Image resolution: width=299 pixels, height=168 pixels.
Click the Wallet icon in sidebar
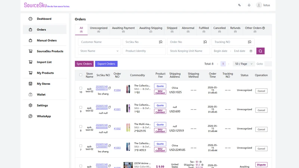tap(31, 94)
